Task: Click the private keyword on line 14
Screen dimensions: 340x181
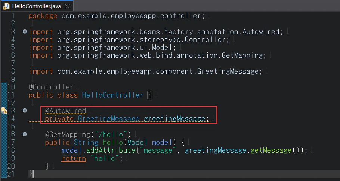Action: (59, 119)
